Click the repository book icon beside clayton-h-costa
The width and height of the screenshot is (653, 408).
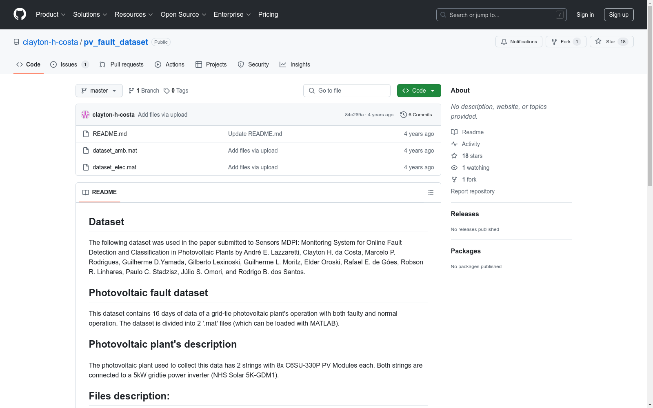point(16,42)
